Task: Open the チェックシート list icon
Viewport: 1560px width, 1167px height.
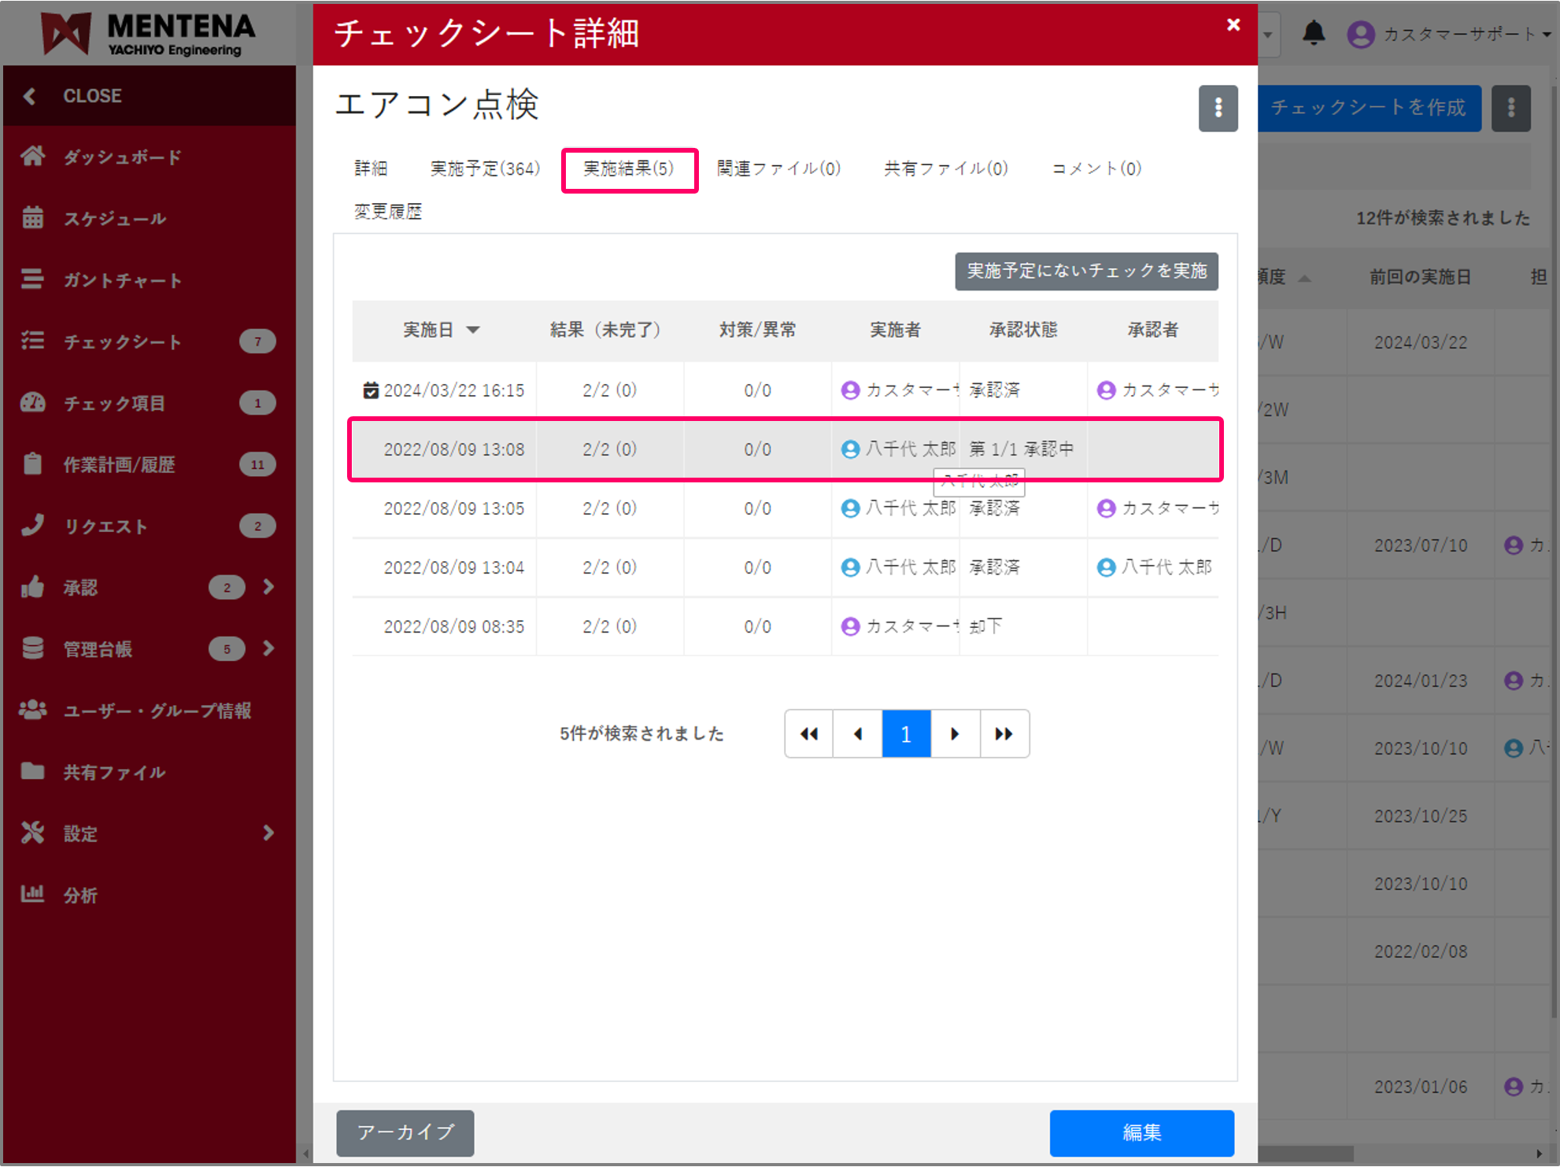Action: coord(33,342)
